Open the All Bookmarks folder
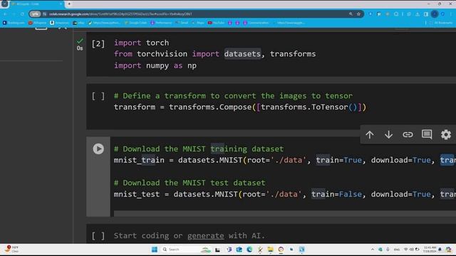This screenshot has height=256, width=456. point(442,23)
